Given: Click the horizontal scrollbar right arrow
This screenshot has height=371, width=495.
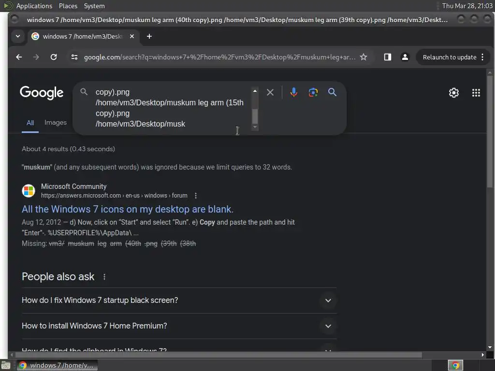Looking at the screenshot, I should [x=483, y=355].
